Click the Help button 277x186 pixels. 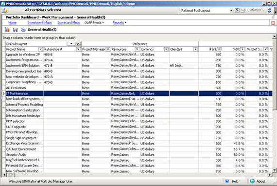click(235, 181)
